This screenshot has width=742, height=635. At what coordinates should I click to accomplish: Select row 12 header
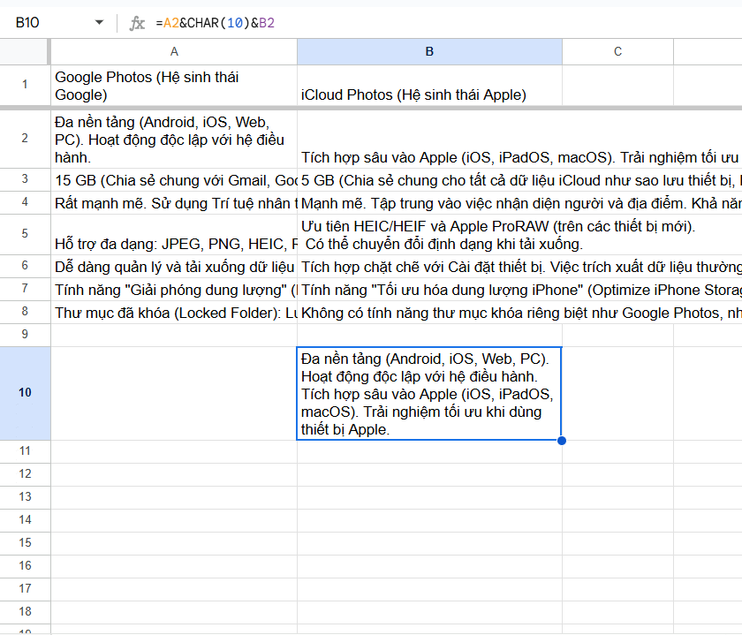(x=25, y=474)
